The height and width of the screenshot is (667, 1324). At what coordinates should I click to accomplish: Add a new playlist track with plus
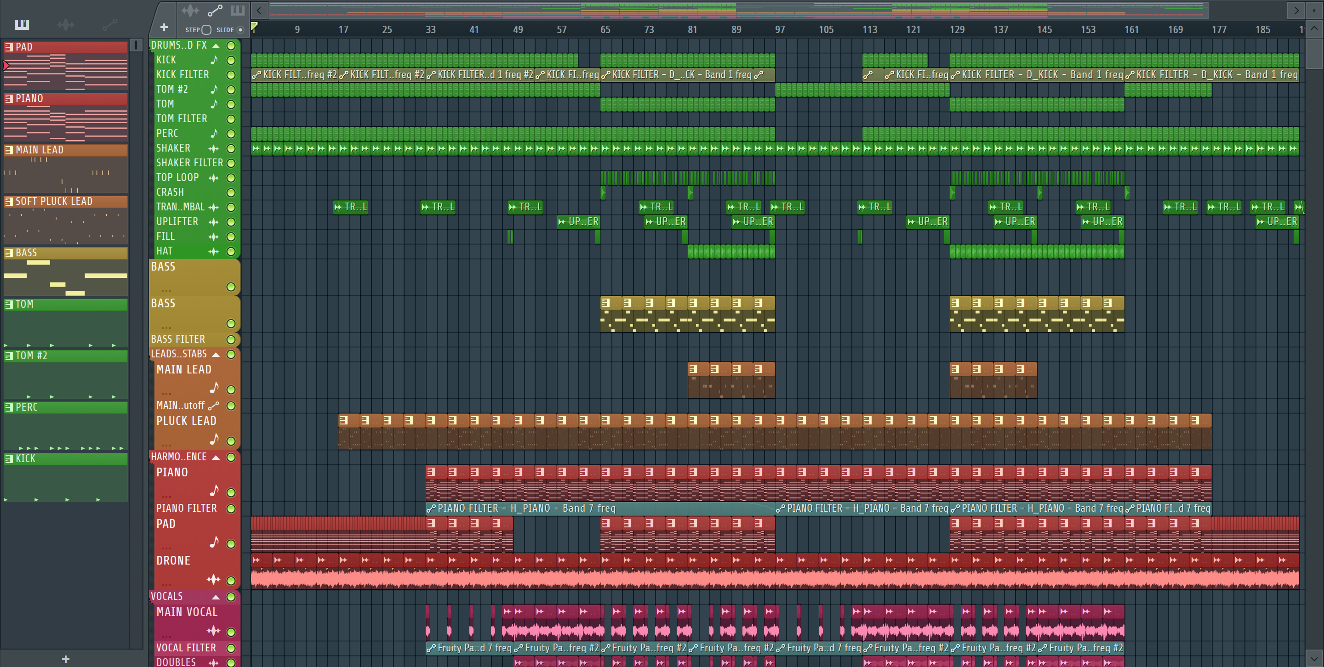(164, 27)
